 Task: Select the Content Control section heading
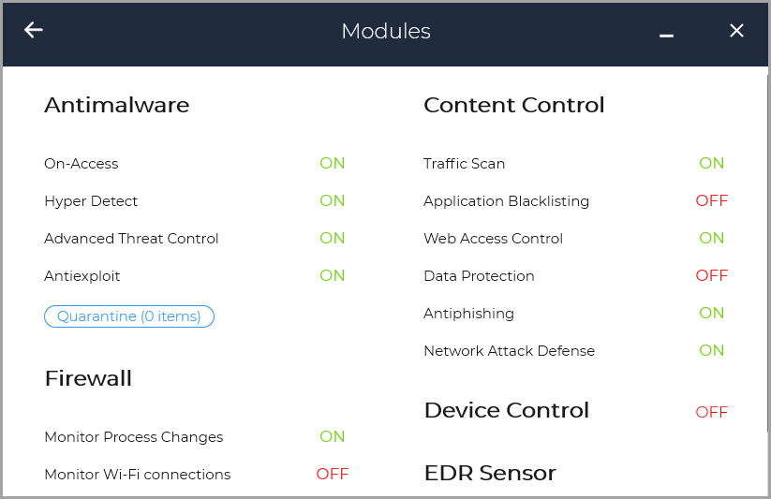[x=514, y=105]
